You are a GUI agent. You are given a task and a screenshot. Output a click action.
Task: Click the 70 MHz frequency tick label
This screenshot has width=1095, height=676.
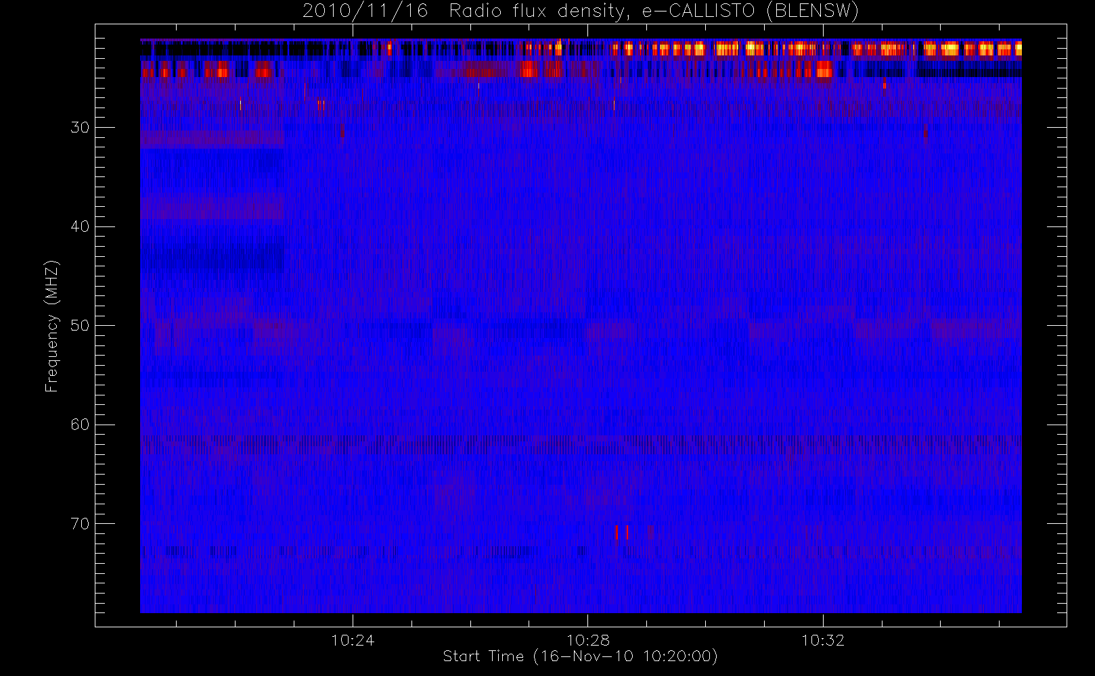click(80, 523)
